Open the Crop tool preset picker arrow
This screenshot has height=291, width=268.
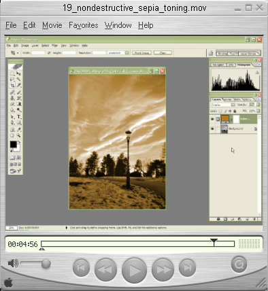[x=18, y=53]
